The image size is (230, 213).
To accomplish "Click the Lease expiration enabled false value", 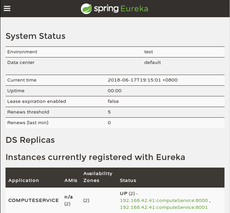I will click(x=113, y=102).
